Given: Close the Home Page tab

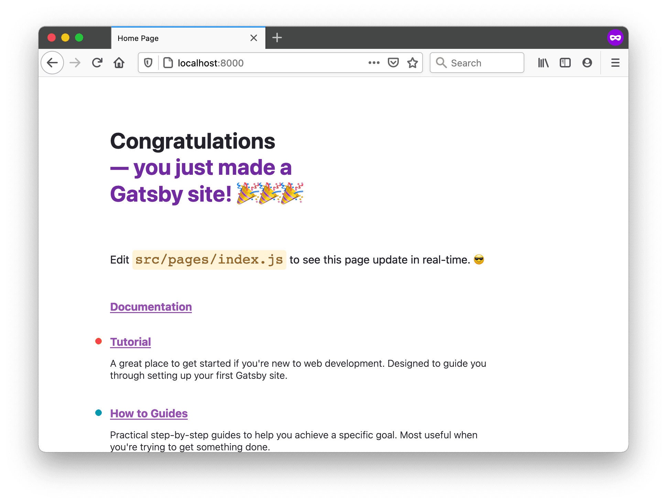Looking at the screenshot, I should click(x=254, y=38).
